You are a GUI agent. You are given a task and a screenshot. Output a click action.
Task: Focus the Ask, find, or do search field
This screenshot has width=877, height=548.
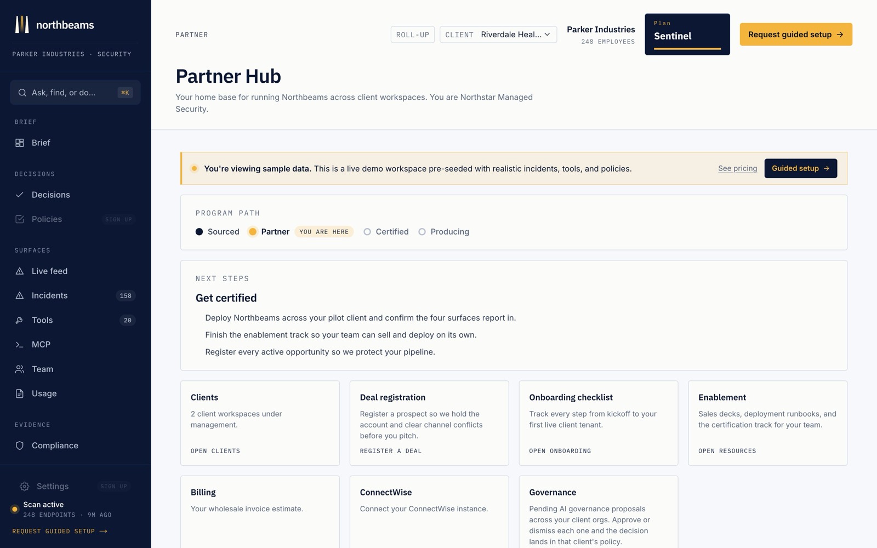(75, 93)
